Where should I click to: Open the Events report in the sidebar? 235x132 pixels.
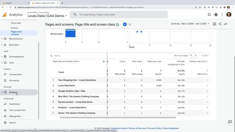pyautogui.click(x=14, y=28)
